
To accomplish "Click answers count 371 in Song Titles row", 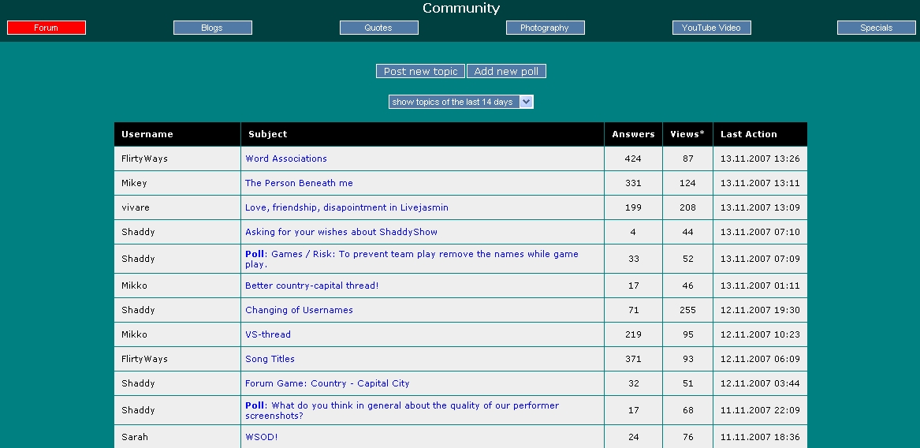I will coord(633,359).
